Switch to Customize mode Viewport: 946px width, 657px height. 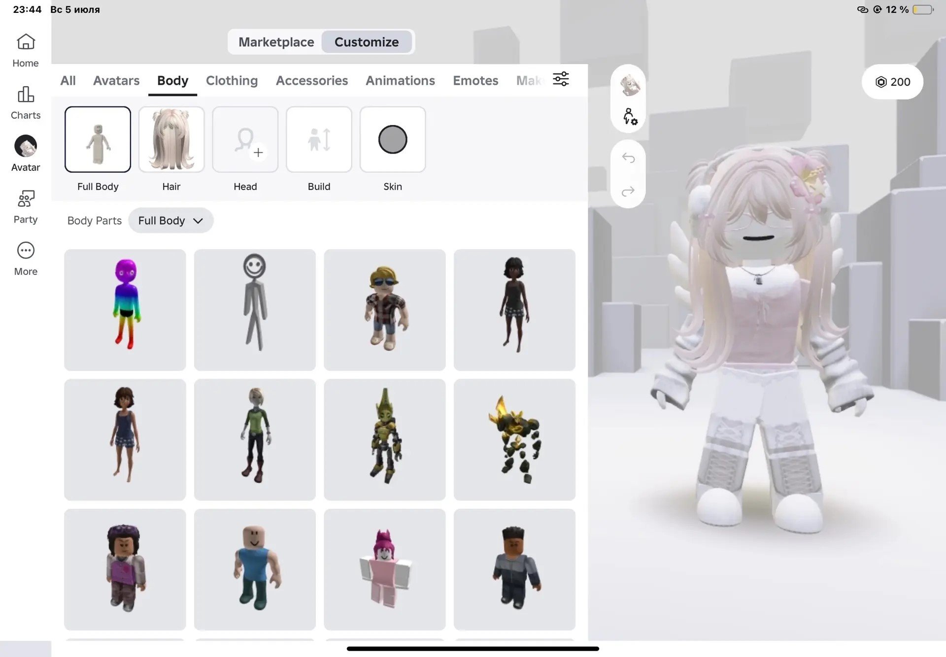(367, 42)
